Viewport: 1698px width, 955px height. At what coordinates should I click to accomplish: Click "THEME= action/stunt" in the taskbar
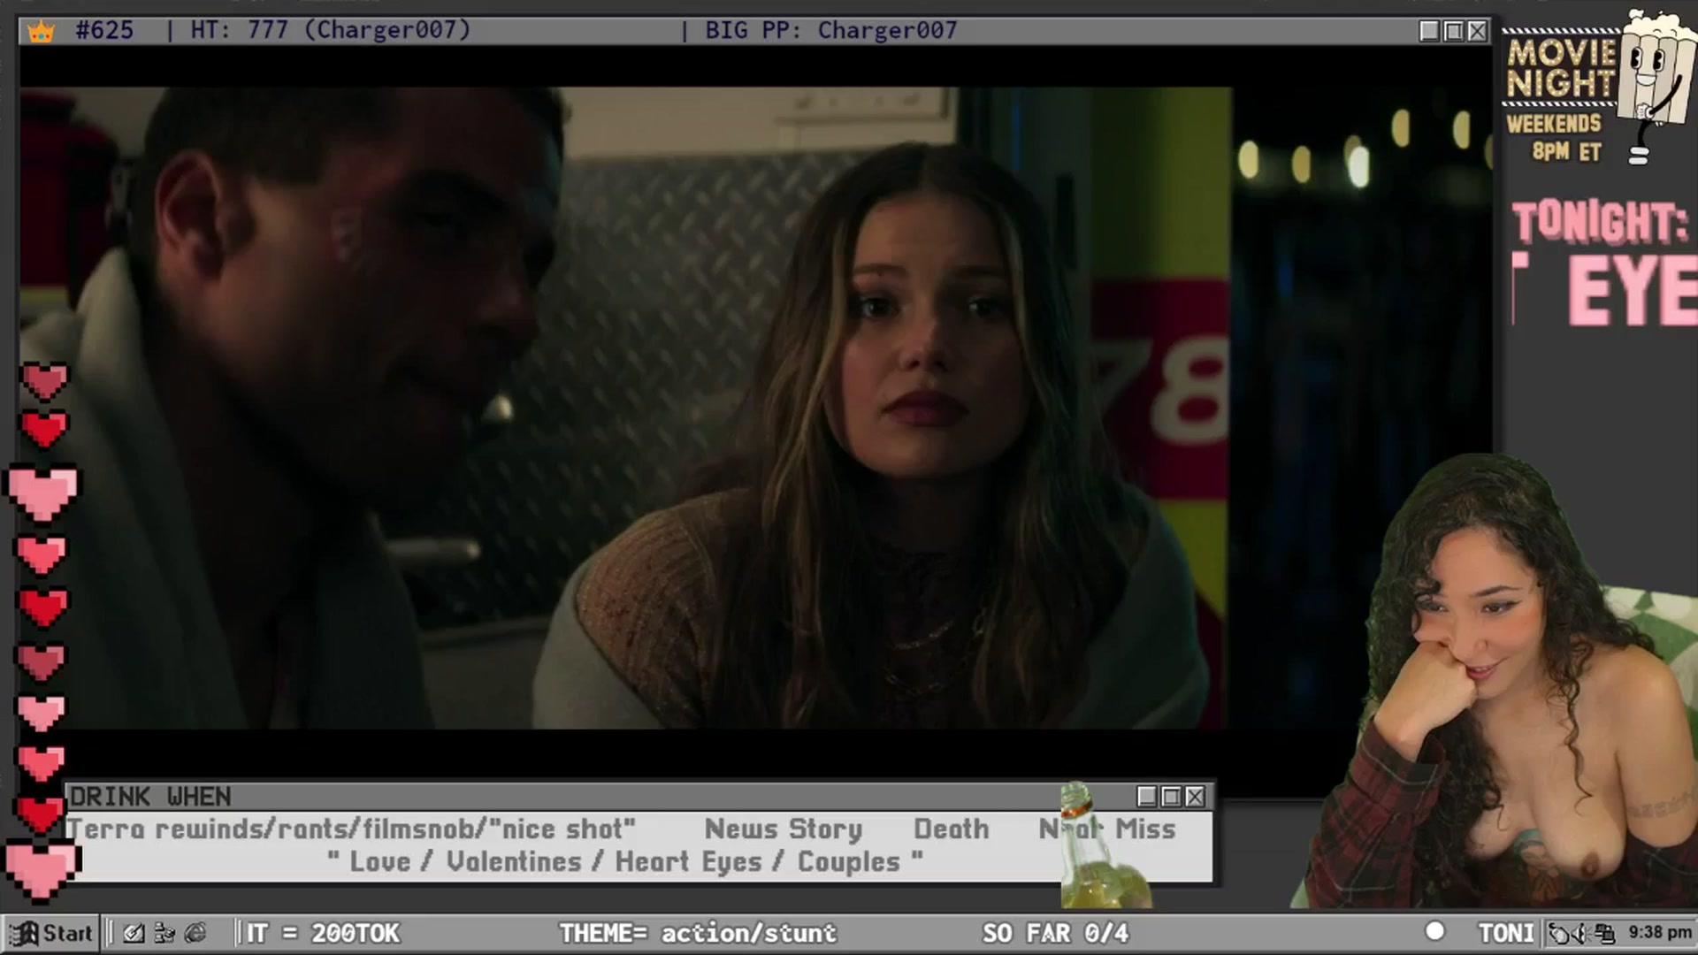point(698,933)
